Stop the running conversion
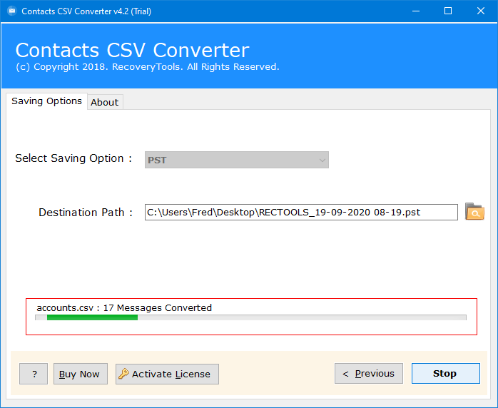This screenshot has height=408, width=498. 446,373
